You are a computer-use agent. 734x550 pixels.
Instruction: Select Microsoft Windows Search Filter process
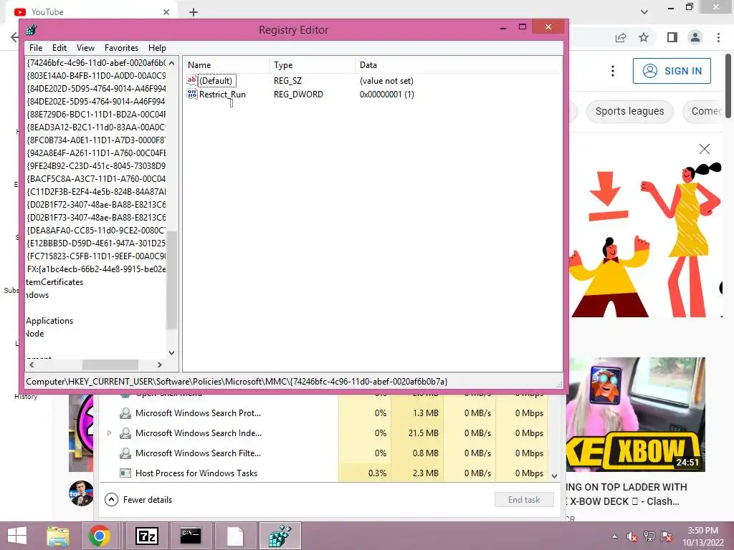coord(198,453)
